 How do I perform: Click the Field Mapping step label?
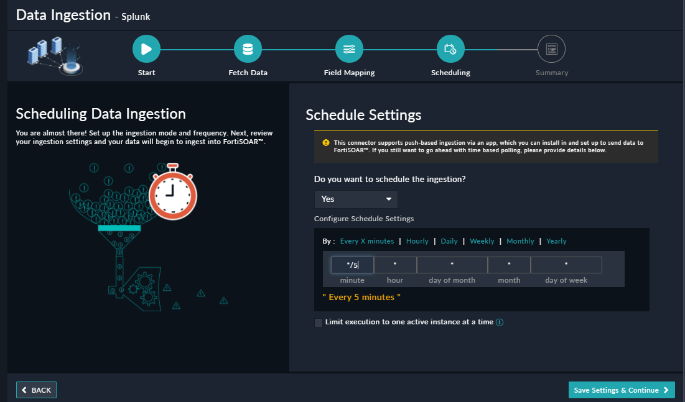(x=349, y=73)
